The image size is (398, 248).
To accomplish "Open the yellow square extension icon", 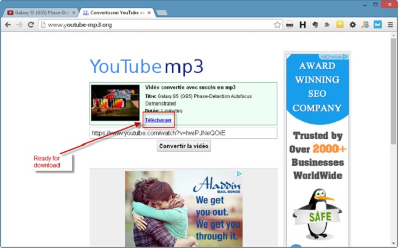I will (340, 24).
